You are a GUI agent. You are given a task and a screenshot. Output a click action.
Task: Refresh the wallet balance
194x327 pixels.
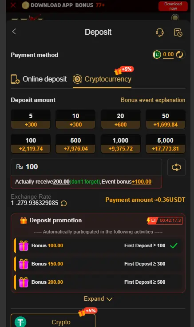tap(179, 54)
